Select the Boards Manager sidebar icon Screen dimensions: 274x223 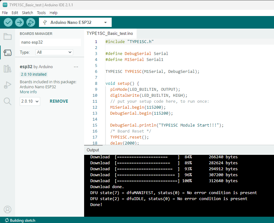[x=8, y=53]
